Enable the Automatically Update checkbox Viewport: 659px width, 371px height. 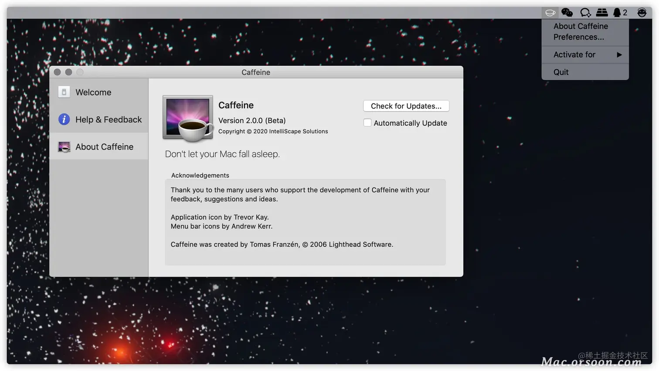367,123
